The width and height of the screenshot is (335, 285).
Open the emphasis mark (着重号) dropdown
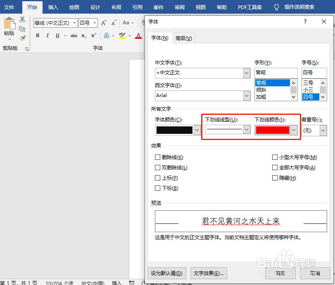click(323, 131)
